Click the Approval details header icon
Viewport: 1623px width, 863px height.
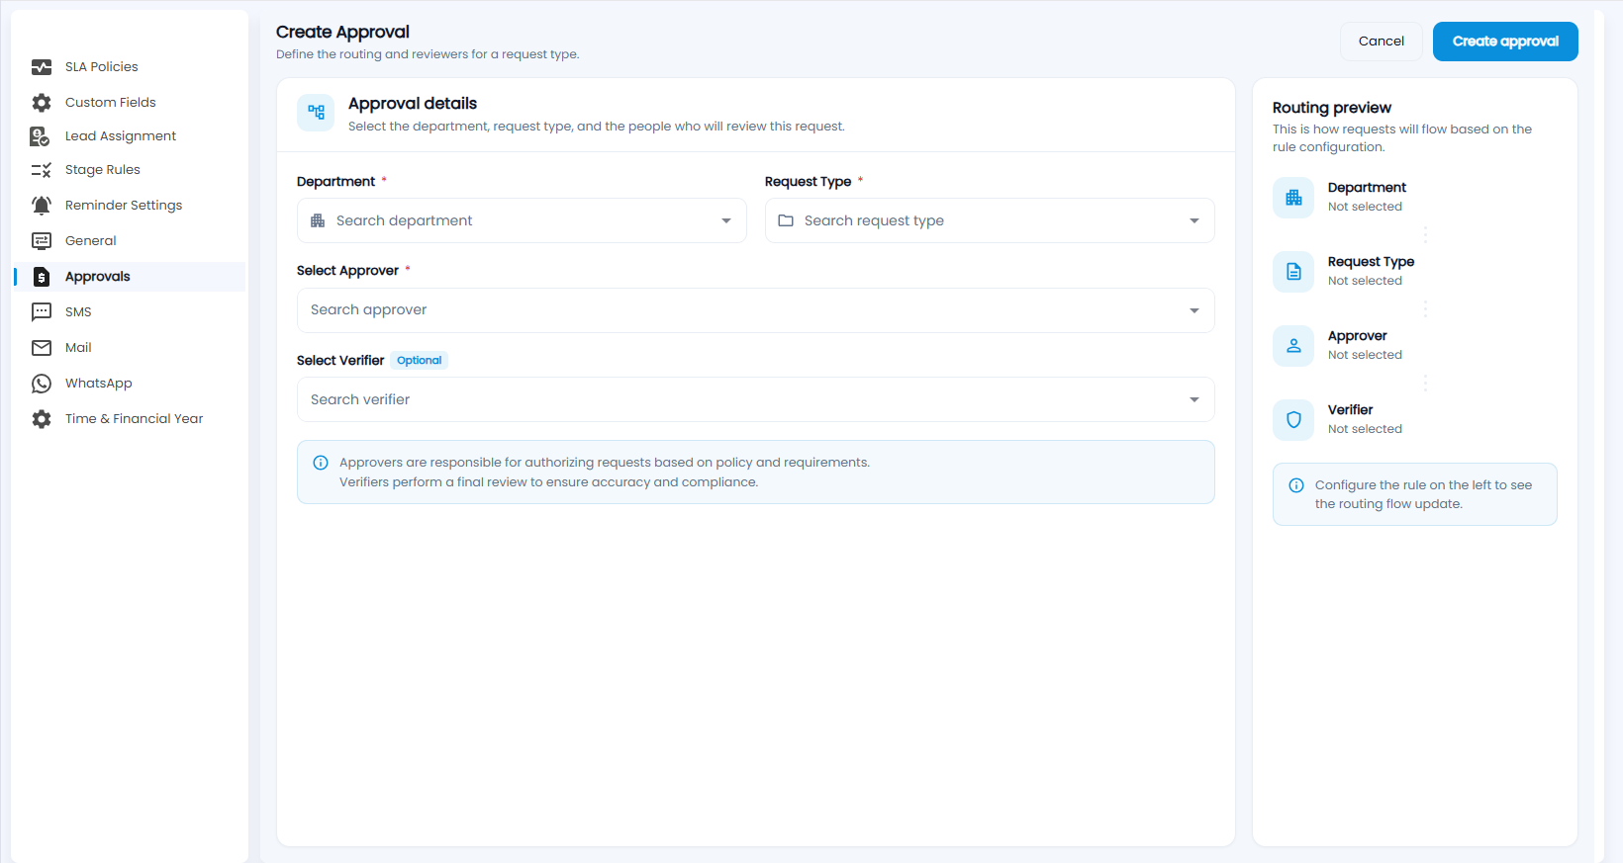(316, 113)
